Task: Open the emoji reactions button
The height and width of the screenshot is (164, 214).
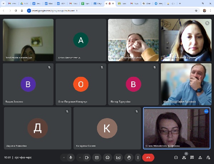Action: 107,157
